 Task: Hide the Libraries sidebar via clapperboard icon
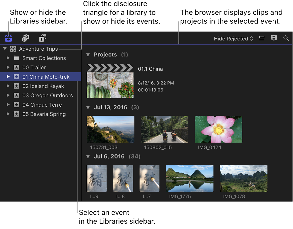[x=8, y=38]
